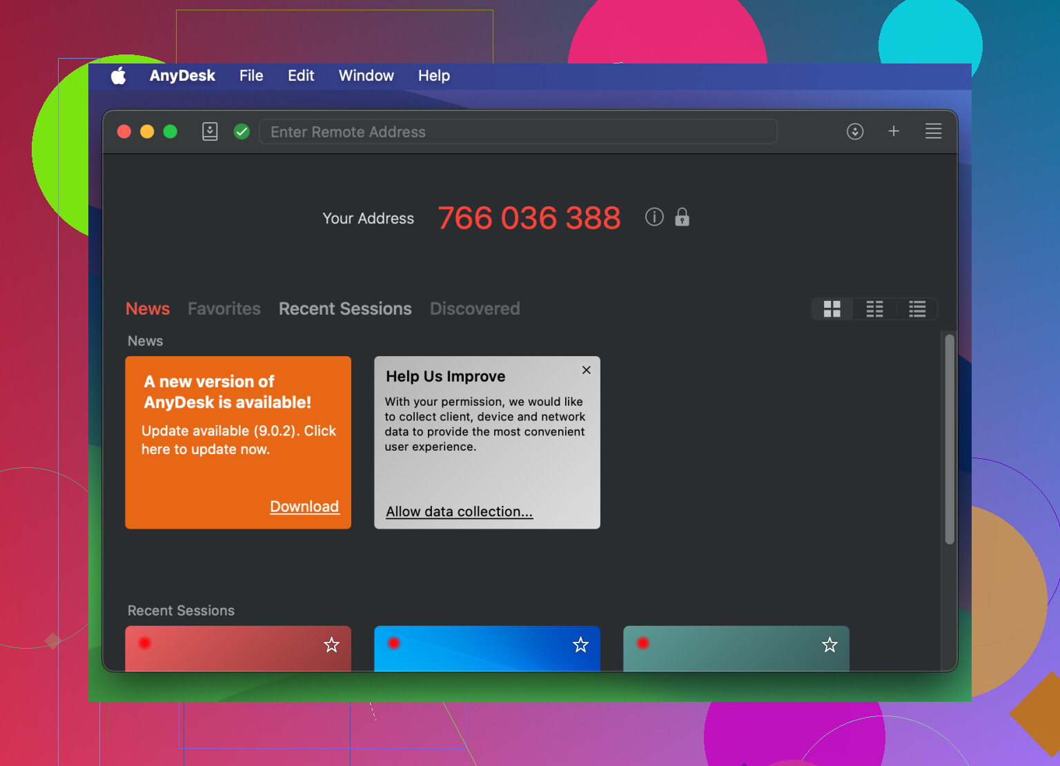1060x766 pixels.
Task: Click Allow data collection link
Action: [460, 511]
